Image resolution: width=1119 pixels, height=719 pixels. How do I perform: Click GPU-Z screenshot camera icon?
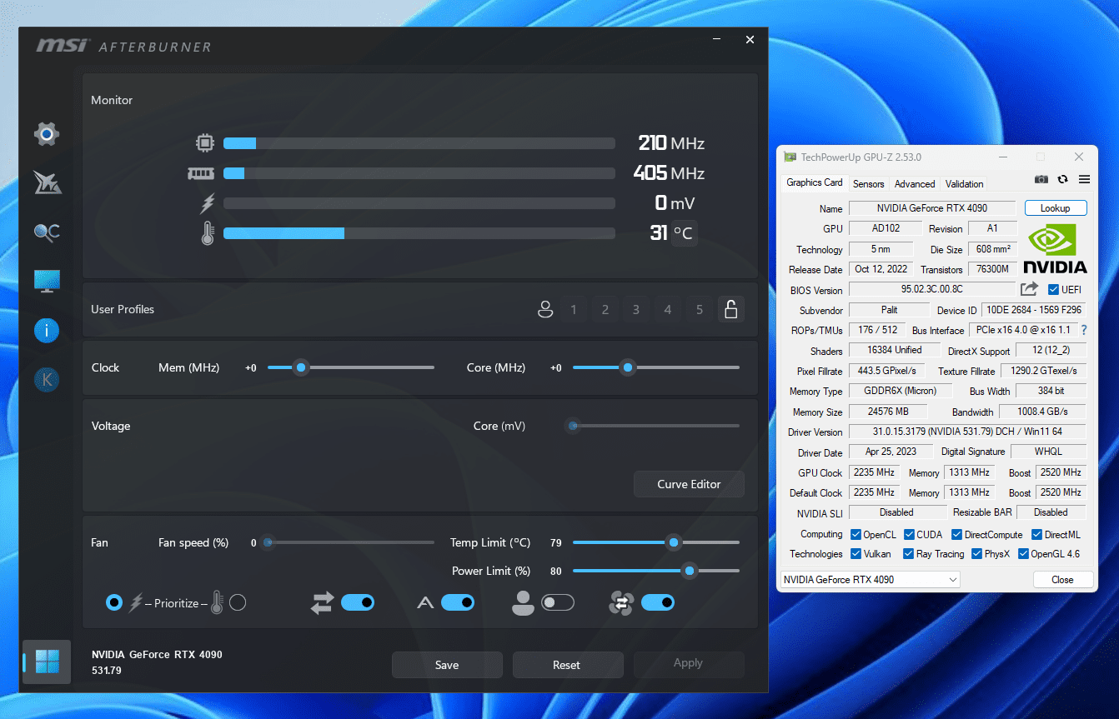click(1041, 179)
